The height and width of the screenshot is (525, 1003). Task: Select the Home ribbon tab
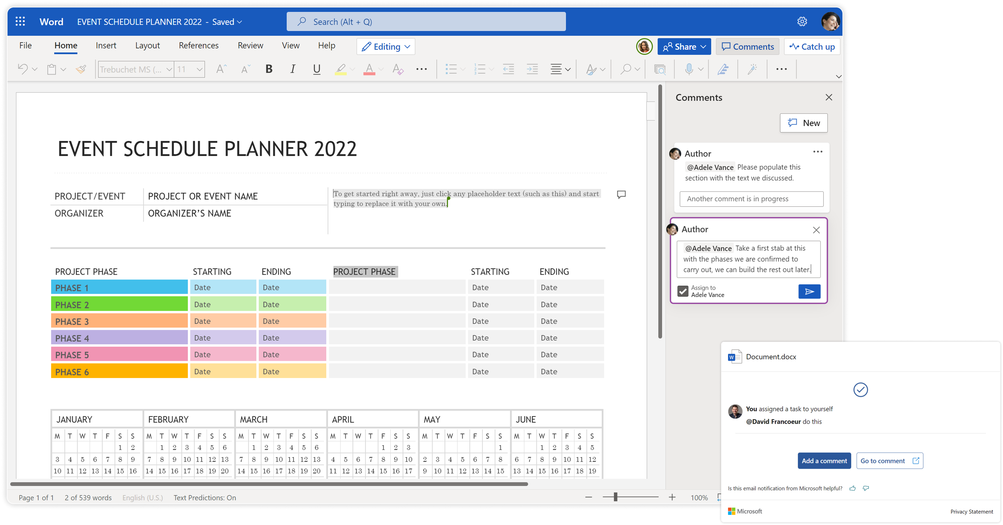coord(66,46)
